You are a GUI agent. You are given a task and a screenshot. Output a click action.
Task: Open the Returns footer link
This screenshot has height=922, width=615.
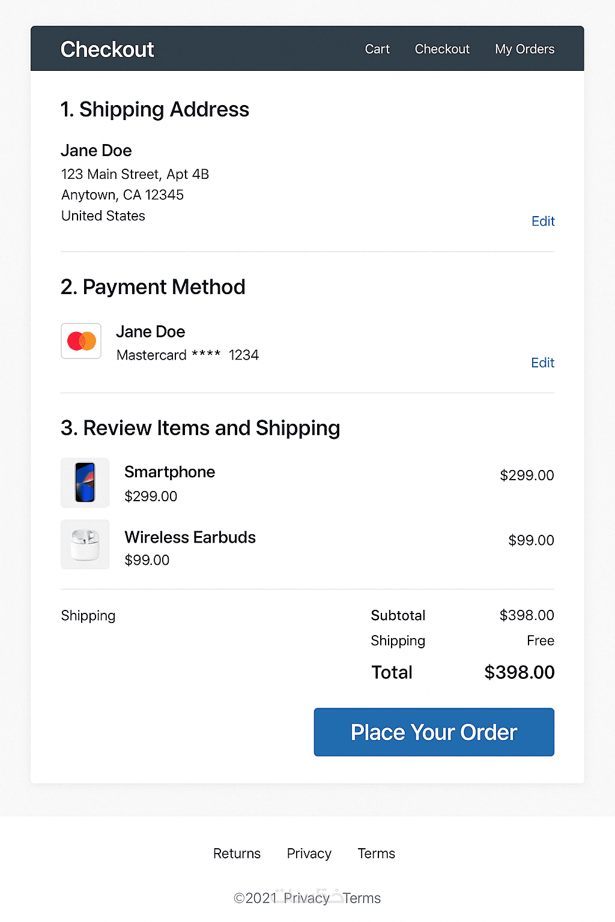pyautogui.click(x=237, y=854)
